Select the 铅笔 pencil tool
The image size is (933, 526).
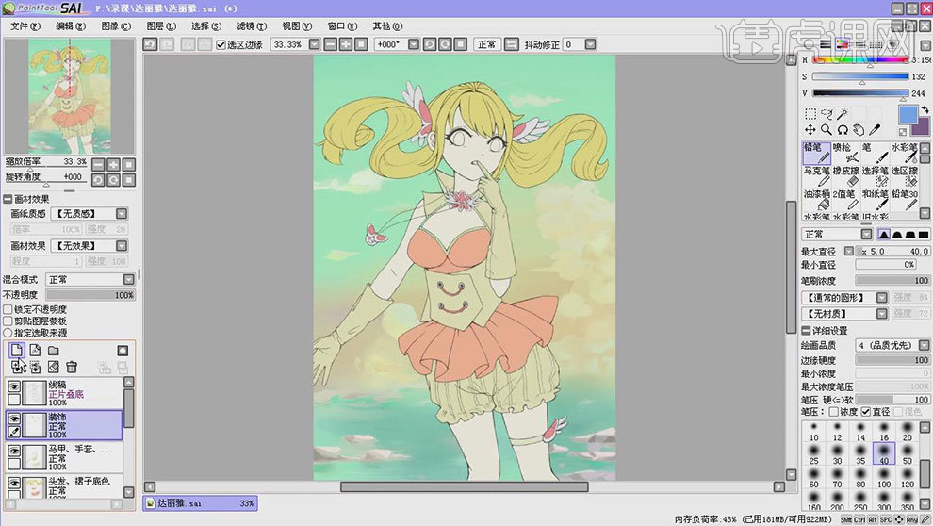pyautogui.click(x=816, y=154)
